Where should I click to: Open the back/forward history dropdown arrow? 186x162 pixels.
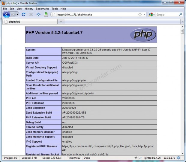[17, 14]
